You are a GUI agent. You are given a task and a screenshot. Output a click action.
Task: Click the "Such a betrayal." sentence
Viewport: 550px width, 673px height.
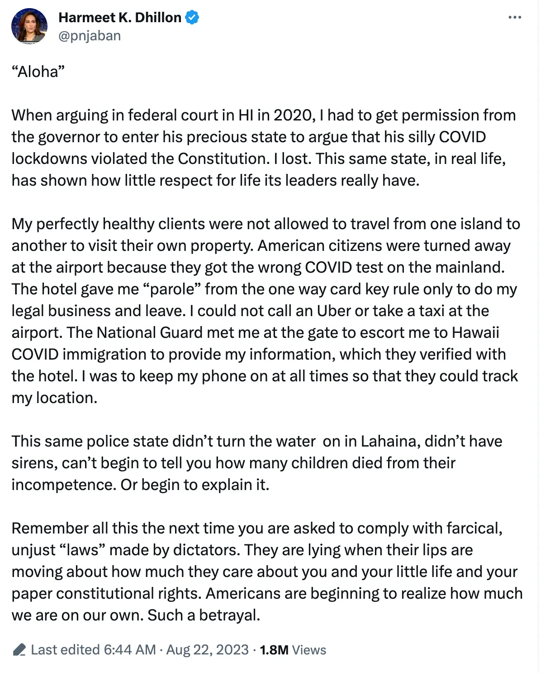pyautogui.click(x=204, y=615)
